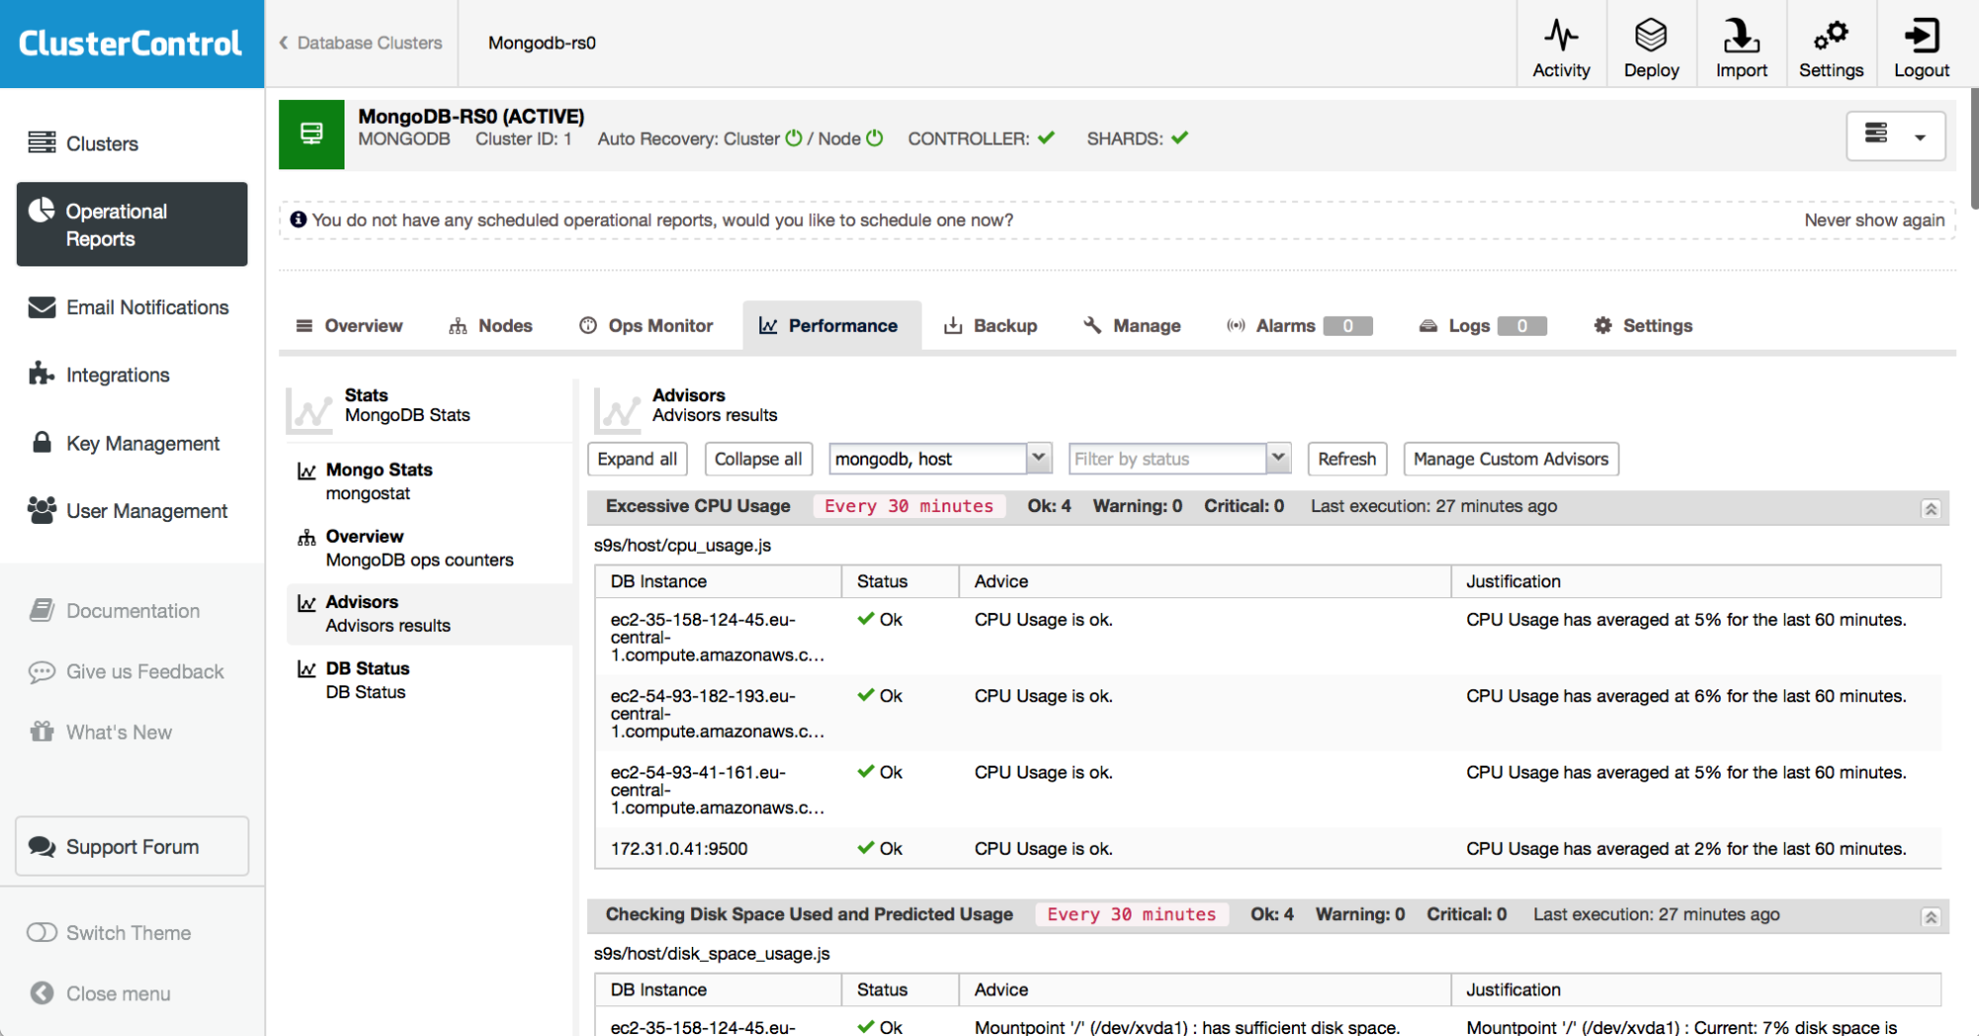Open the Activity monitor icon
Screen dimensions: 1979x1036
click(1561, 47)
